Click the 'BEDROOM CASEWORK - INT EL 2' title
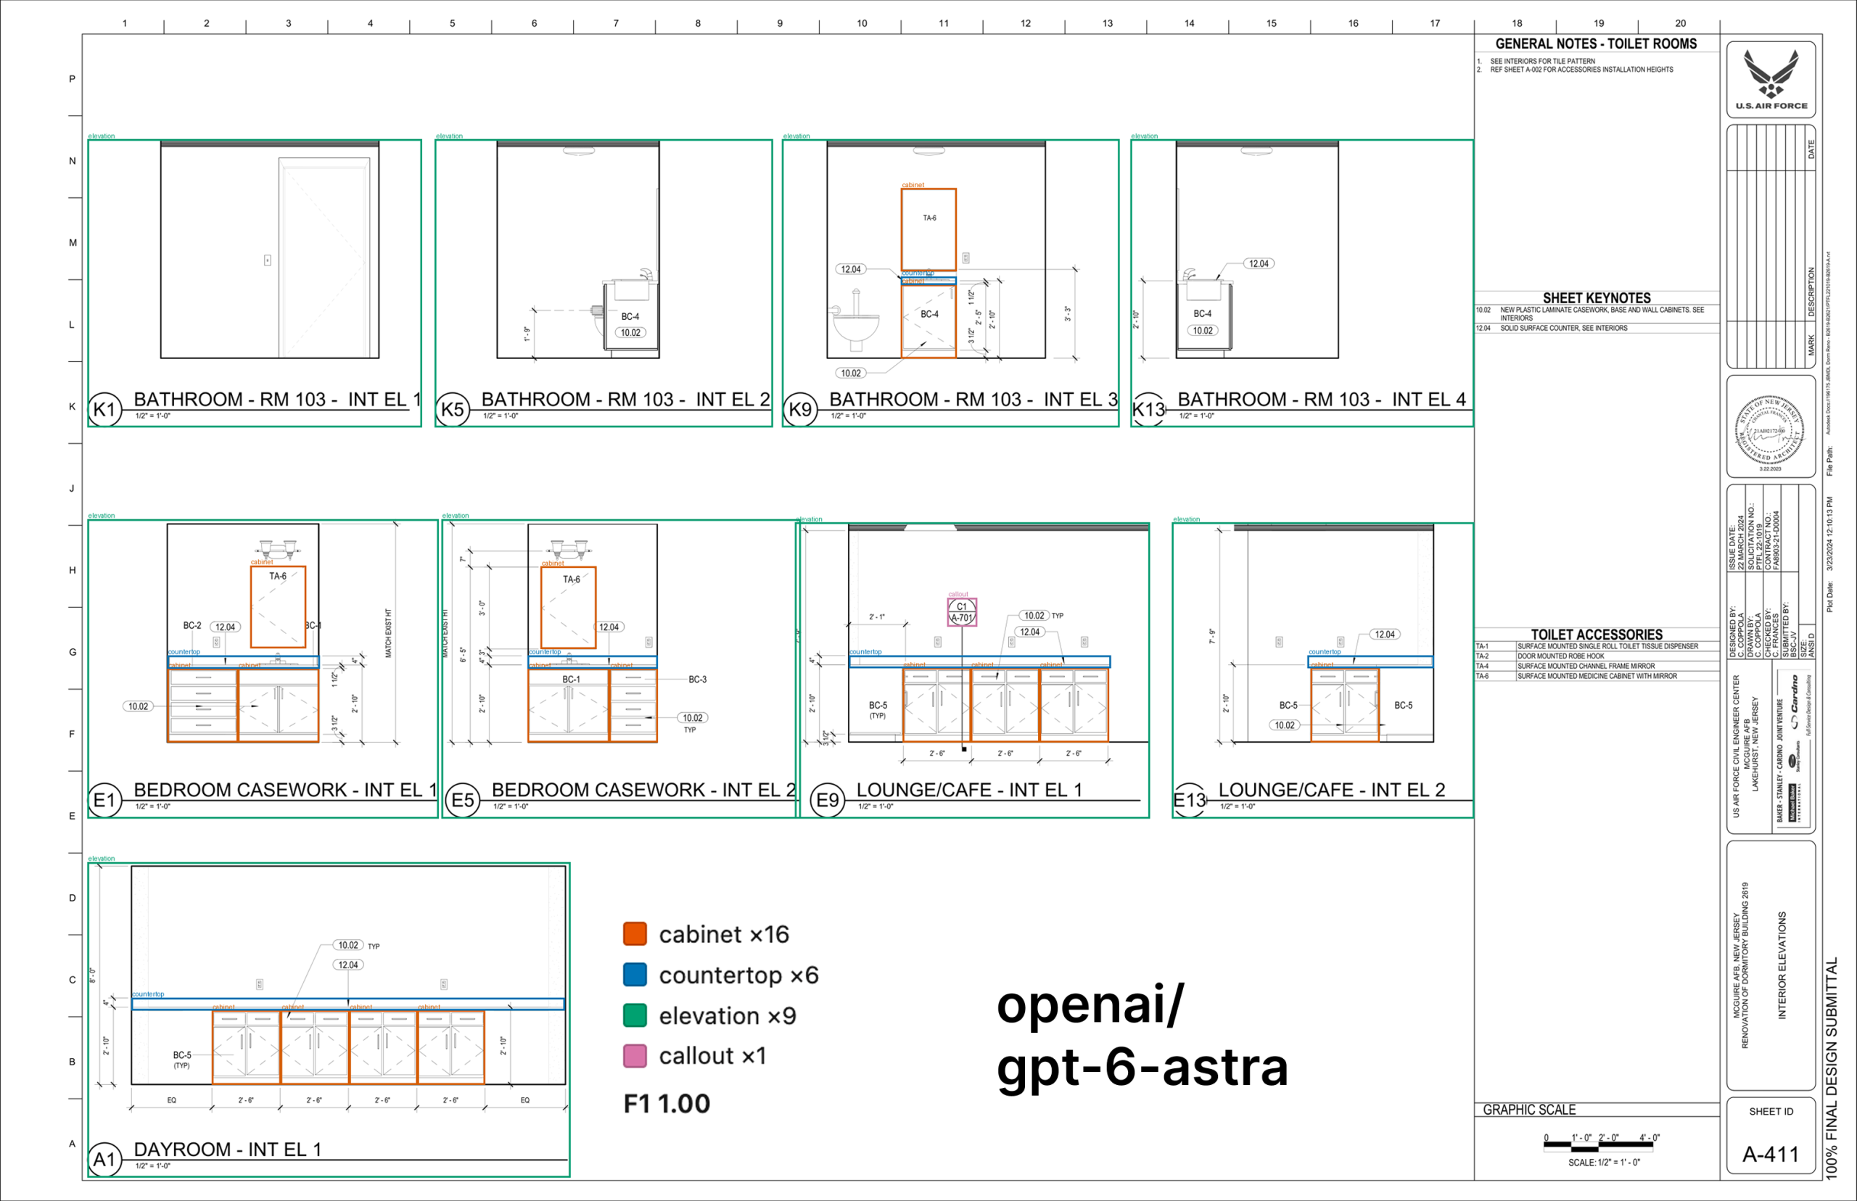 tap(643, 790)
